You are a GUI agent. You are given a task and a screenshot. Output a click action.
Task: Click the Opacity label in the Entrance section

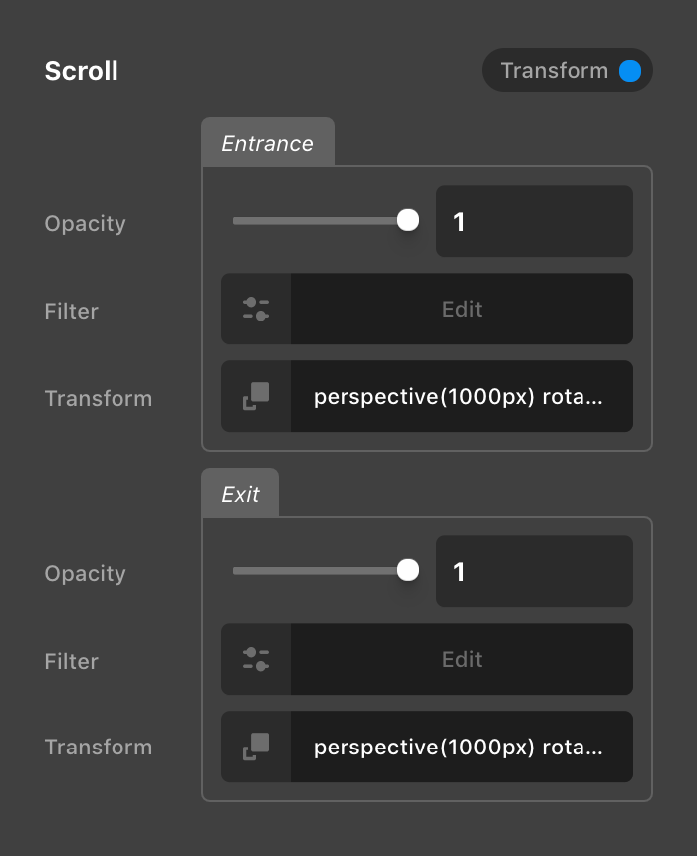86,223
